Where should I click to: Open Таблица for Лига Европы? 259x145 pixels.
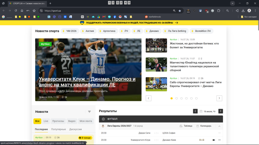pyautogui.click(x=186, y=126)
